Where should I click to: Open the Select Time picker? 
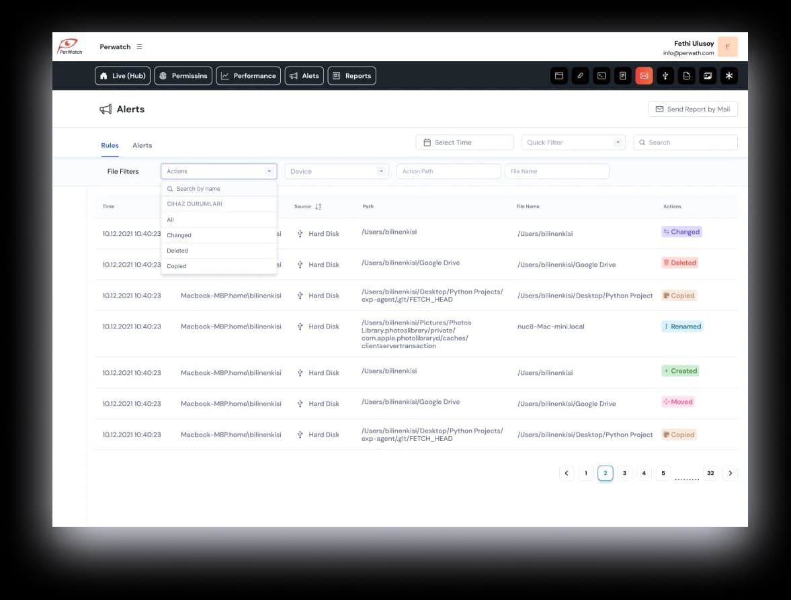pos(464,142)
